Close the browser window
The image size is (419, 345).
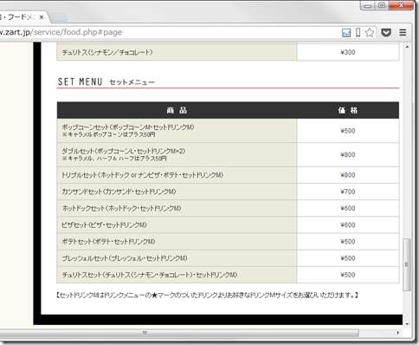pyautogui.click(x=401, y=5)
